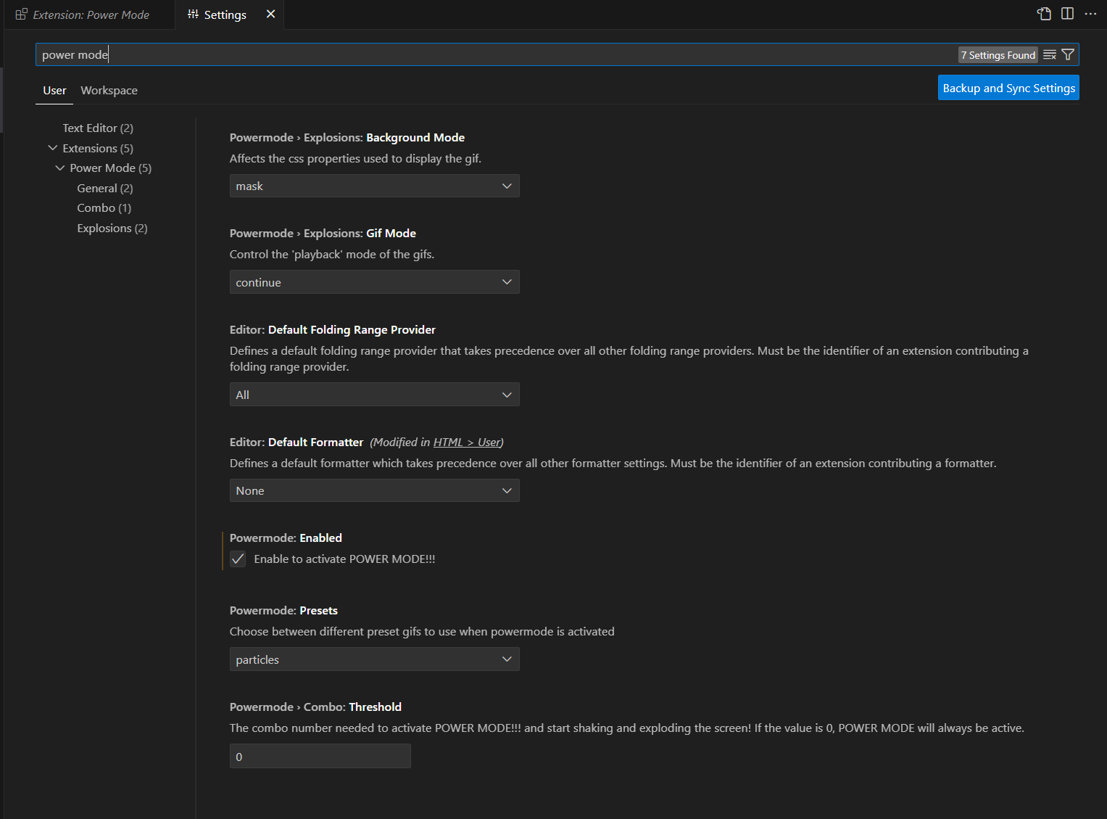The image size is (1107, 819).
Task: Click Extension: Power Mode tab icon
Action: [21, 15]
